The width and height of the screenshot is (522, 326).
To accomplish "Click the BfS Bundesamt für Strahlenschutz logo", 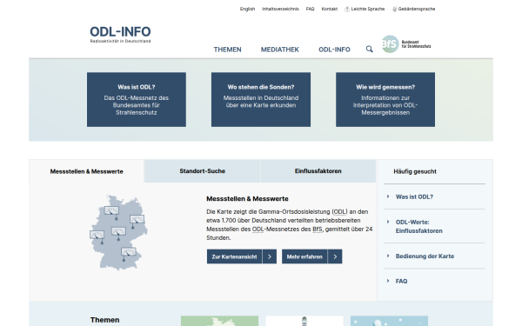I will (x=406, y=44).
